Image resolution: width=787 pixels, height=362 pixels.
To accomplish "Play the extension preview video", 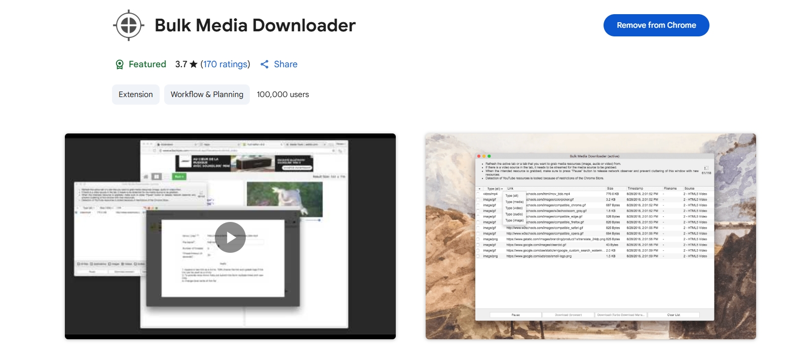I will click(x=230, y=237).
